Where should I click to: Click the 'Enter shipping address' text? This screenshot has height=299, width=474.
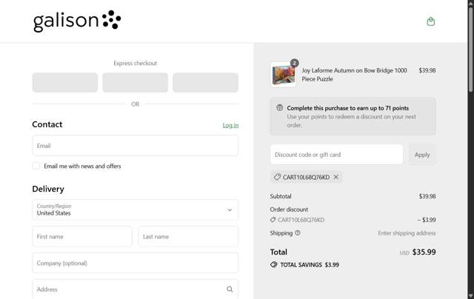click(x=407, y=233)
